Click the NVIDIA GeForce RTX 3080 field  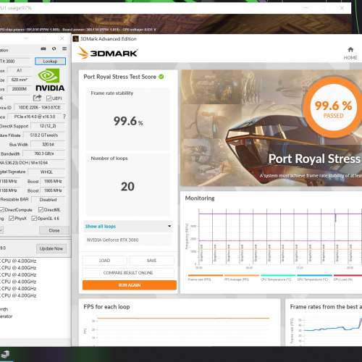[x=128, y=240]
